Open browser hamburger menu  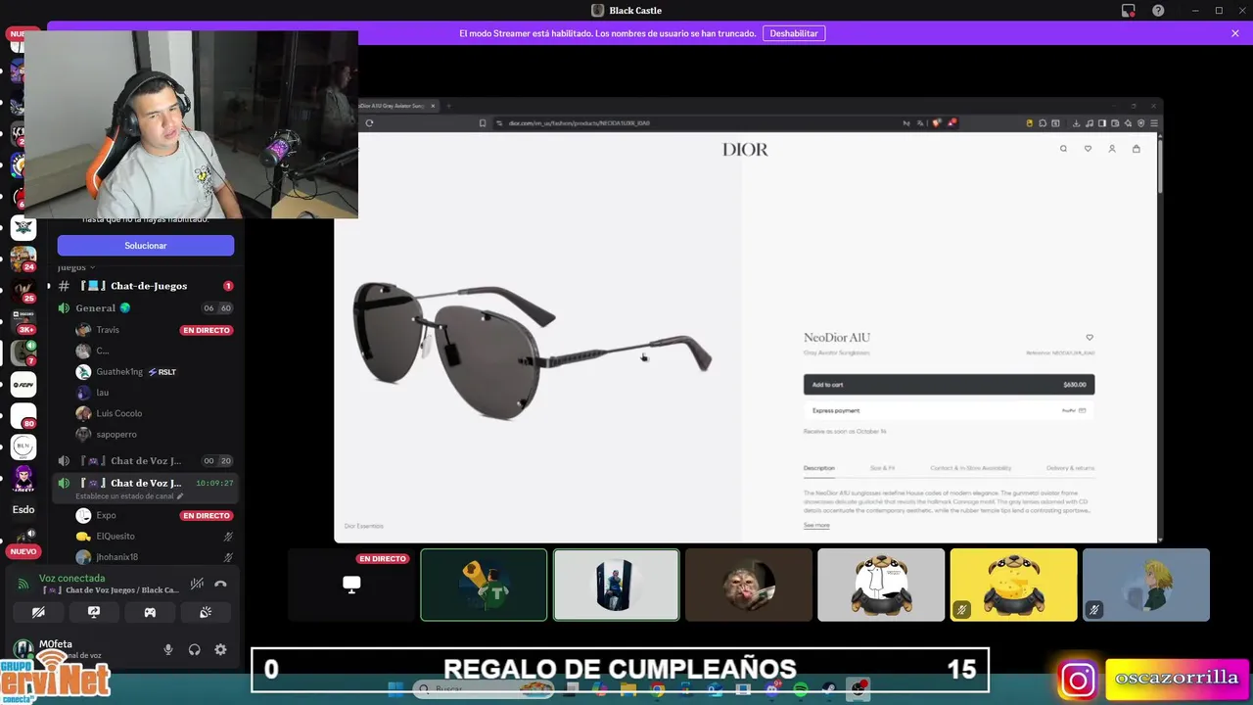coord(1154,122)
